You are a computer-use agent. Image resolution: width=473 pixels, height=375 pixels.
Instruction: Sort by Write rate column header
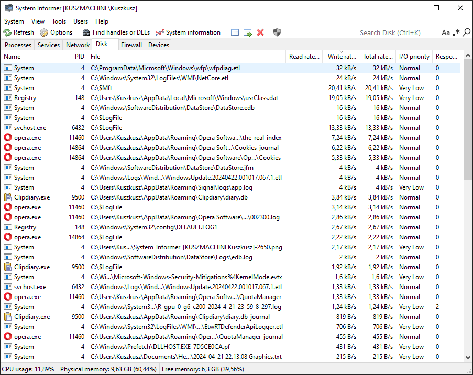tap(341, 57)
